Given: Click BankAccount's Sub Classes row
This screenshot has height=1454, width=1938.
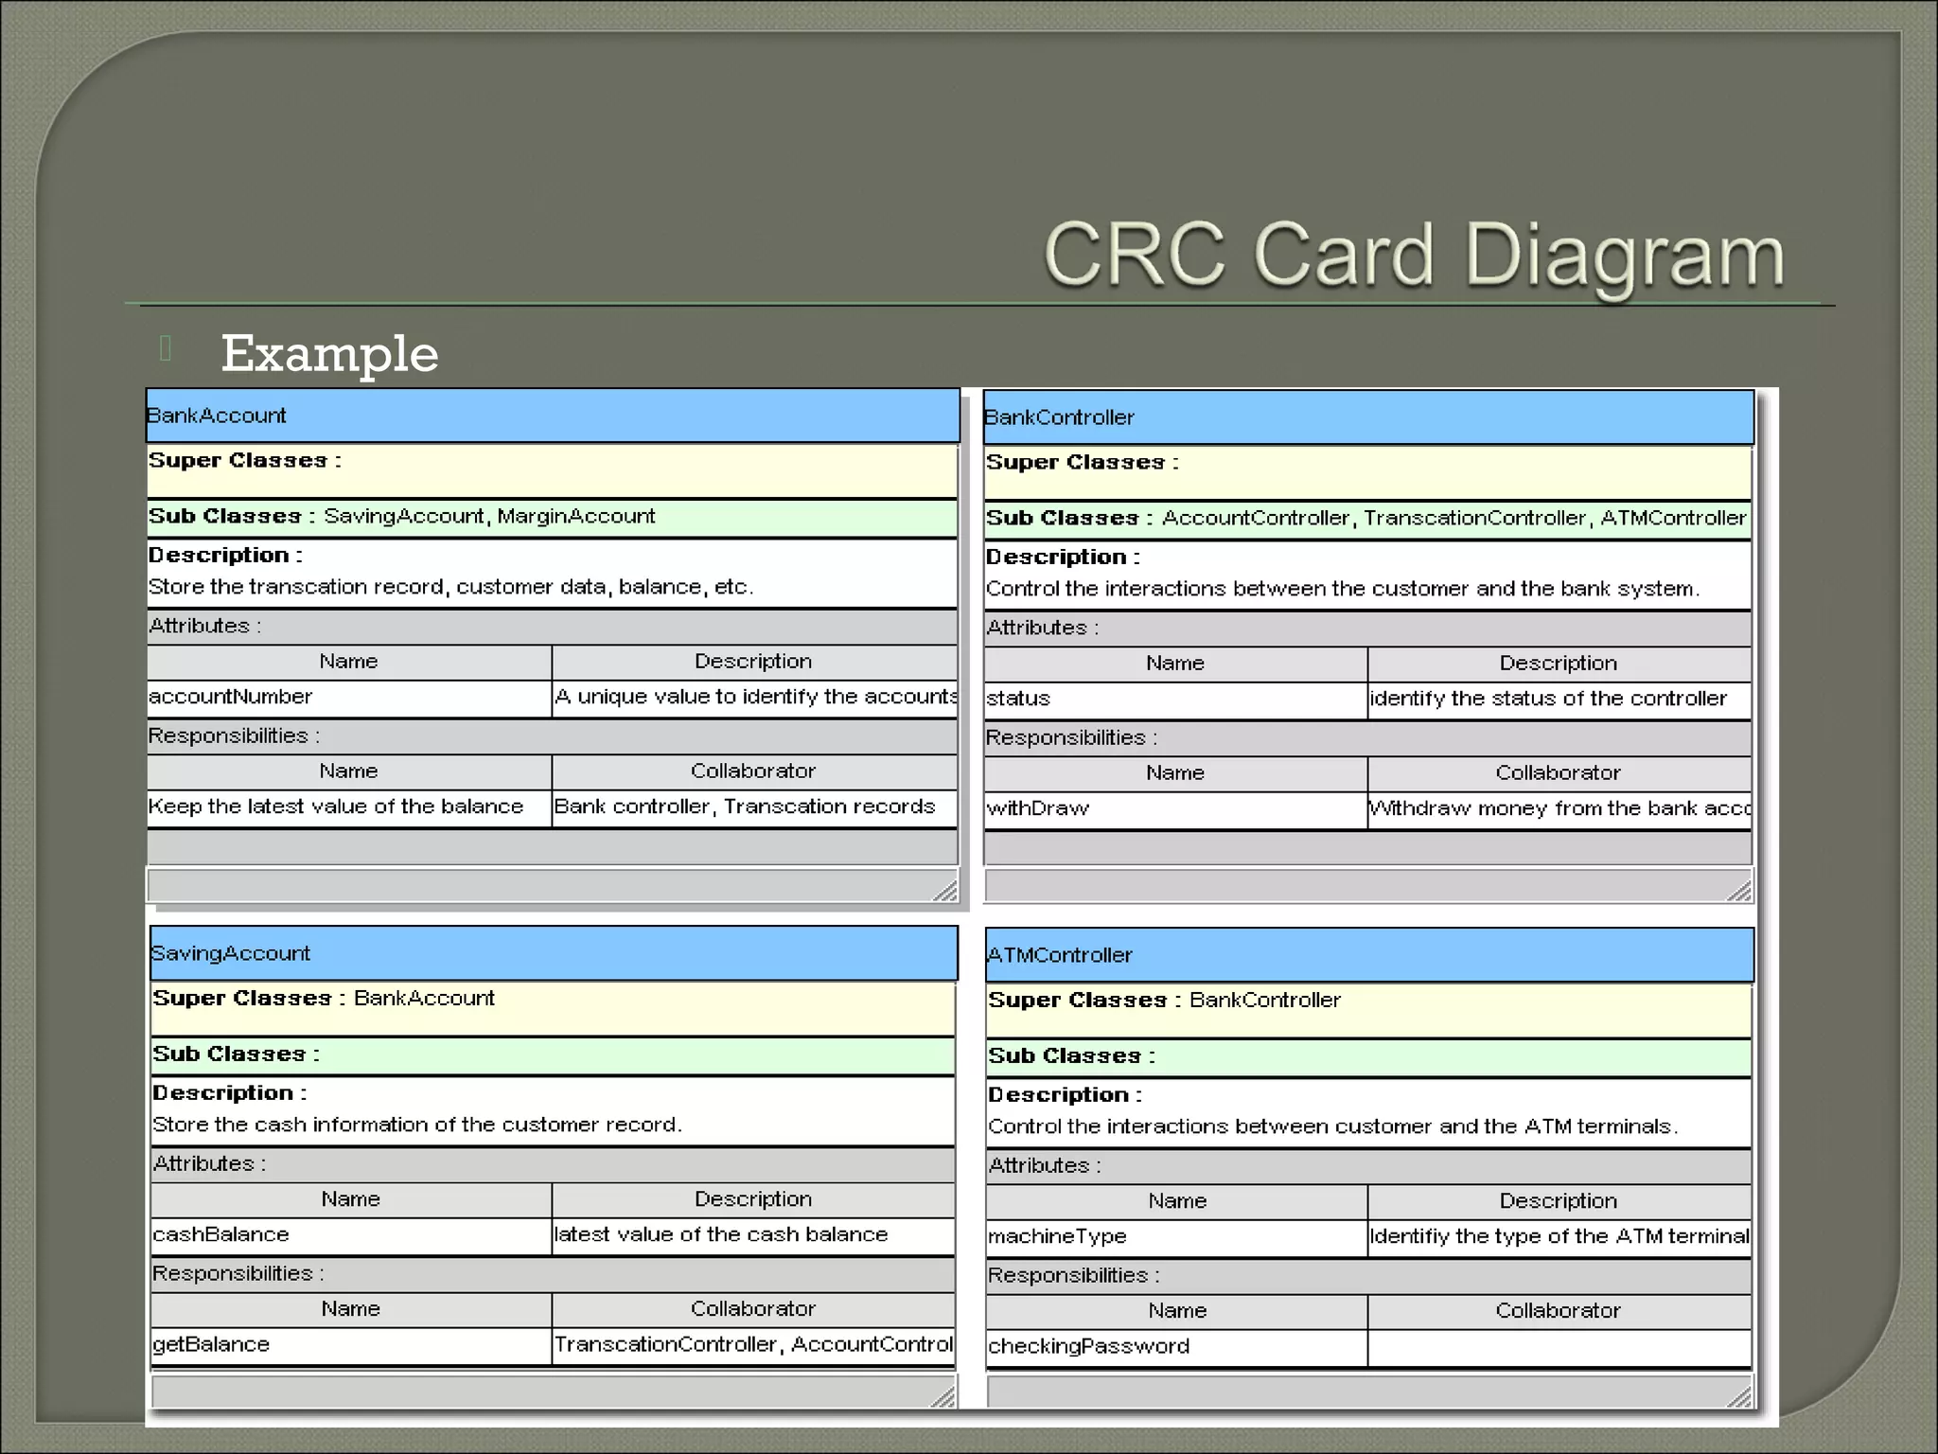Looking at the screenshot, I should click(553, 517).
